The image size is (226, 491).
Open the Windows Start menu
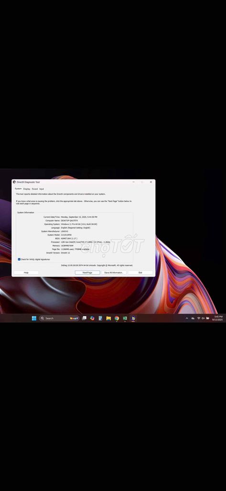tap(34, 318)
